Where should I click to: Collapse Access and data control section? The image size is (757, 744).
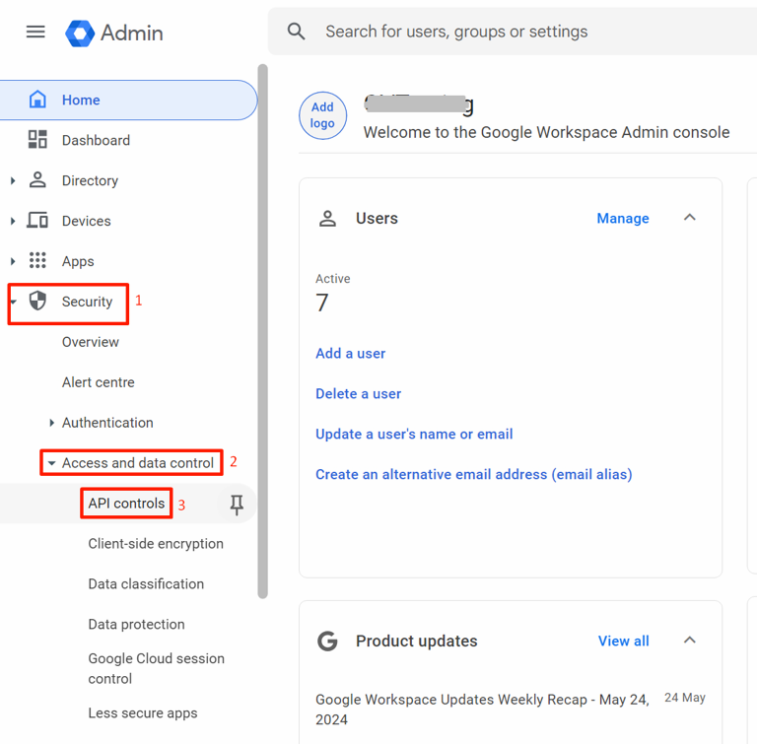pos(51,463)
